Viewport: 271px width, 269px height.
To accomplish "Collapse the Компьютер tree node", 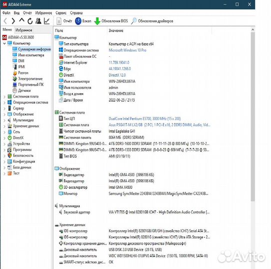I will [x=4, y=43].
